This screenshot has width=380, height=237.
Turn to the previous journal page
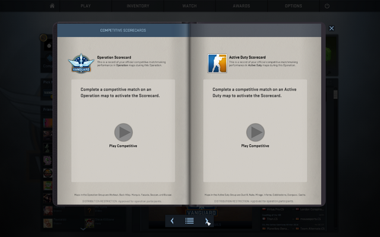[172, 221]
